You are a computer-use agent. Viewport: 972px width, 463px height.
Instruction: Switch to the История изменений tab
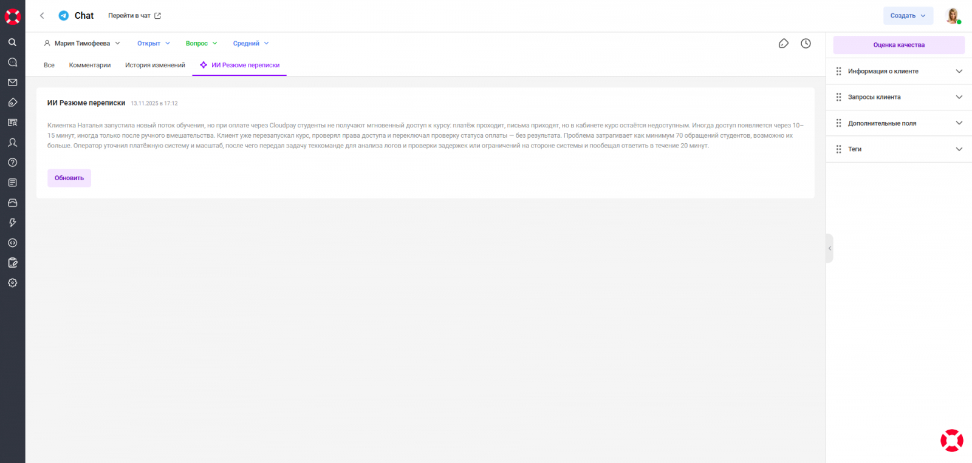click(x=155, y=66)
